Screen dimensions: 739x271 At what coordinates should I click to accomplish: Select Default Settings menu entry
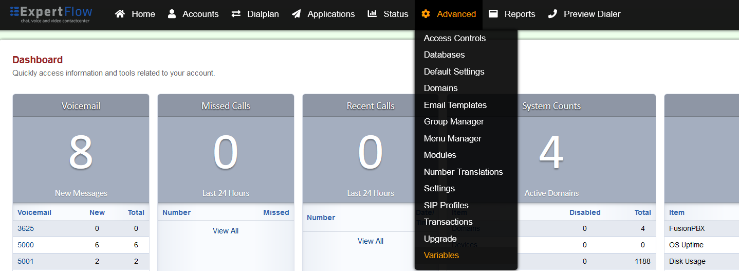click(454, 71)
